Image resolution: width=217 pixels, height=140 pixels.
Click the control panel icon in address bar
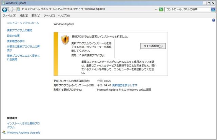(x=18, y=9)
